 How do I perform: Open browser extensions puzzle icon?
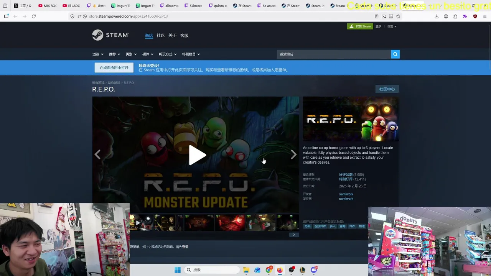tap(455, 16)
